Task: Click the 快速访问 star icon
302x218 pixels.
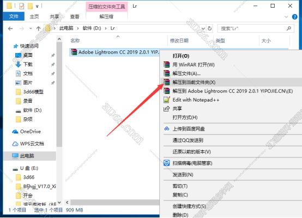Action: 16,46
